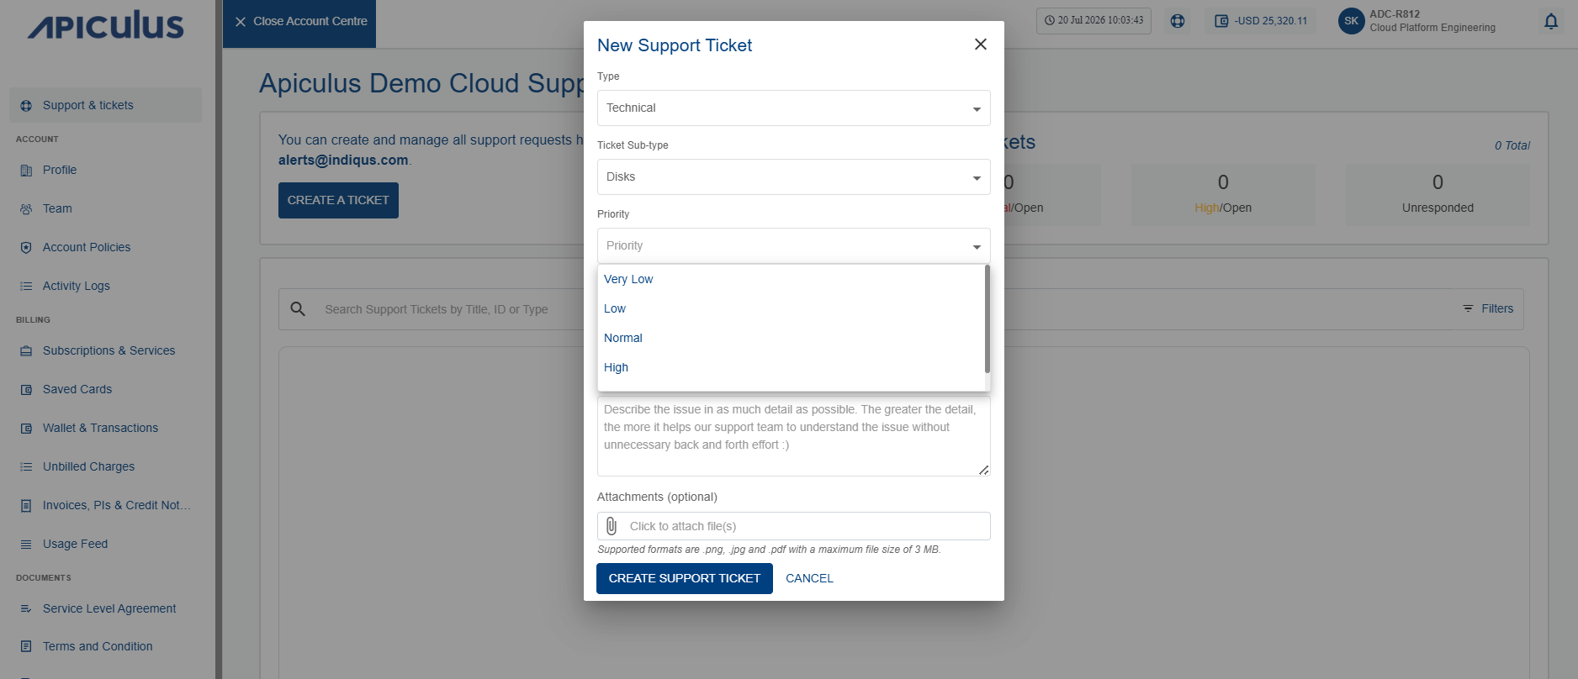Click the date and time display
Screen dimensions: 1578x679
pos(1093,21)
